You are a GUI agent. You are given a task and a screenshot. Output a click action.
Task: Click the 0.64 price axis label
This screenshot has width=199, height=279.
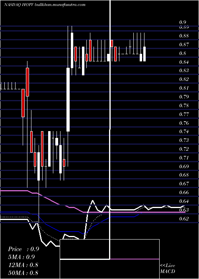point(184,201)
